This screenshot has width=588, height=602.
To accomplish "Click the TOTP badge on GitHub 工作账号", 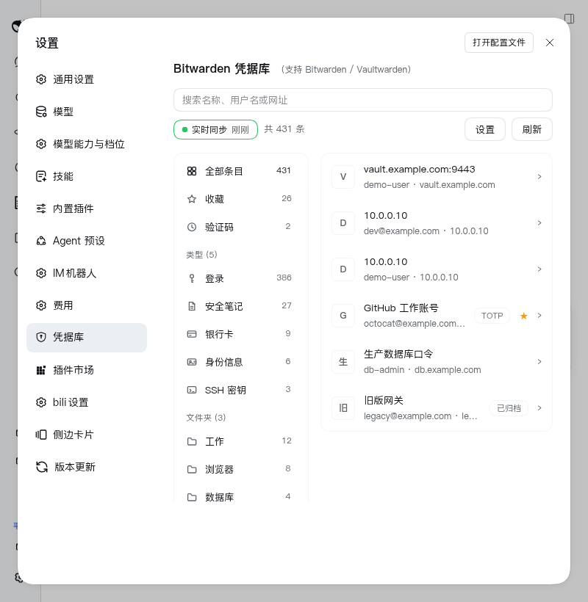I will [x=492, y=316].
